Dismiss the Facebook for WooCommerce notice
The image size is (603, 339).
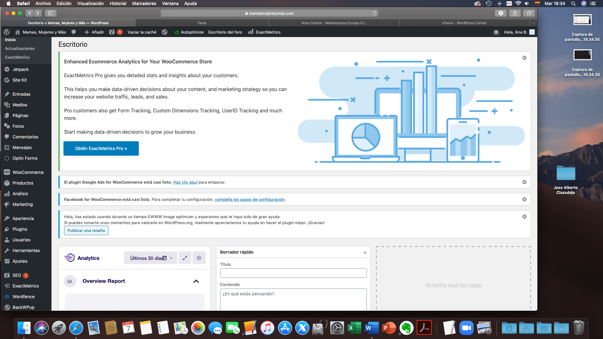click(524, 199)
